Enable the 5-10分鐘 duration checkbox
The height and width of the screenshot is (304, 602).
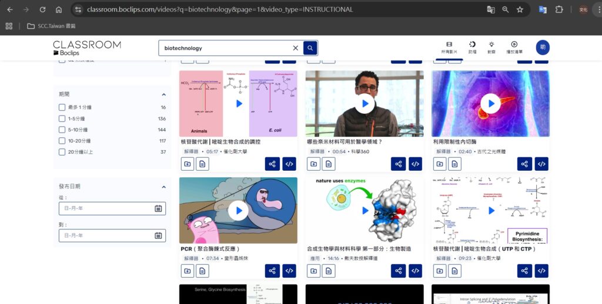pyautogui.click(x=62, y=130)
